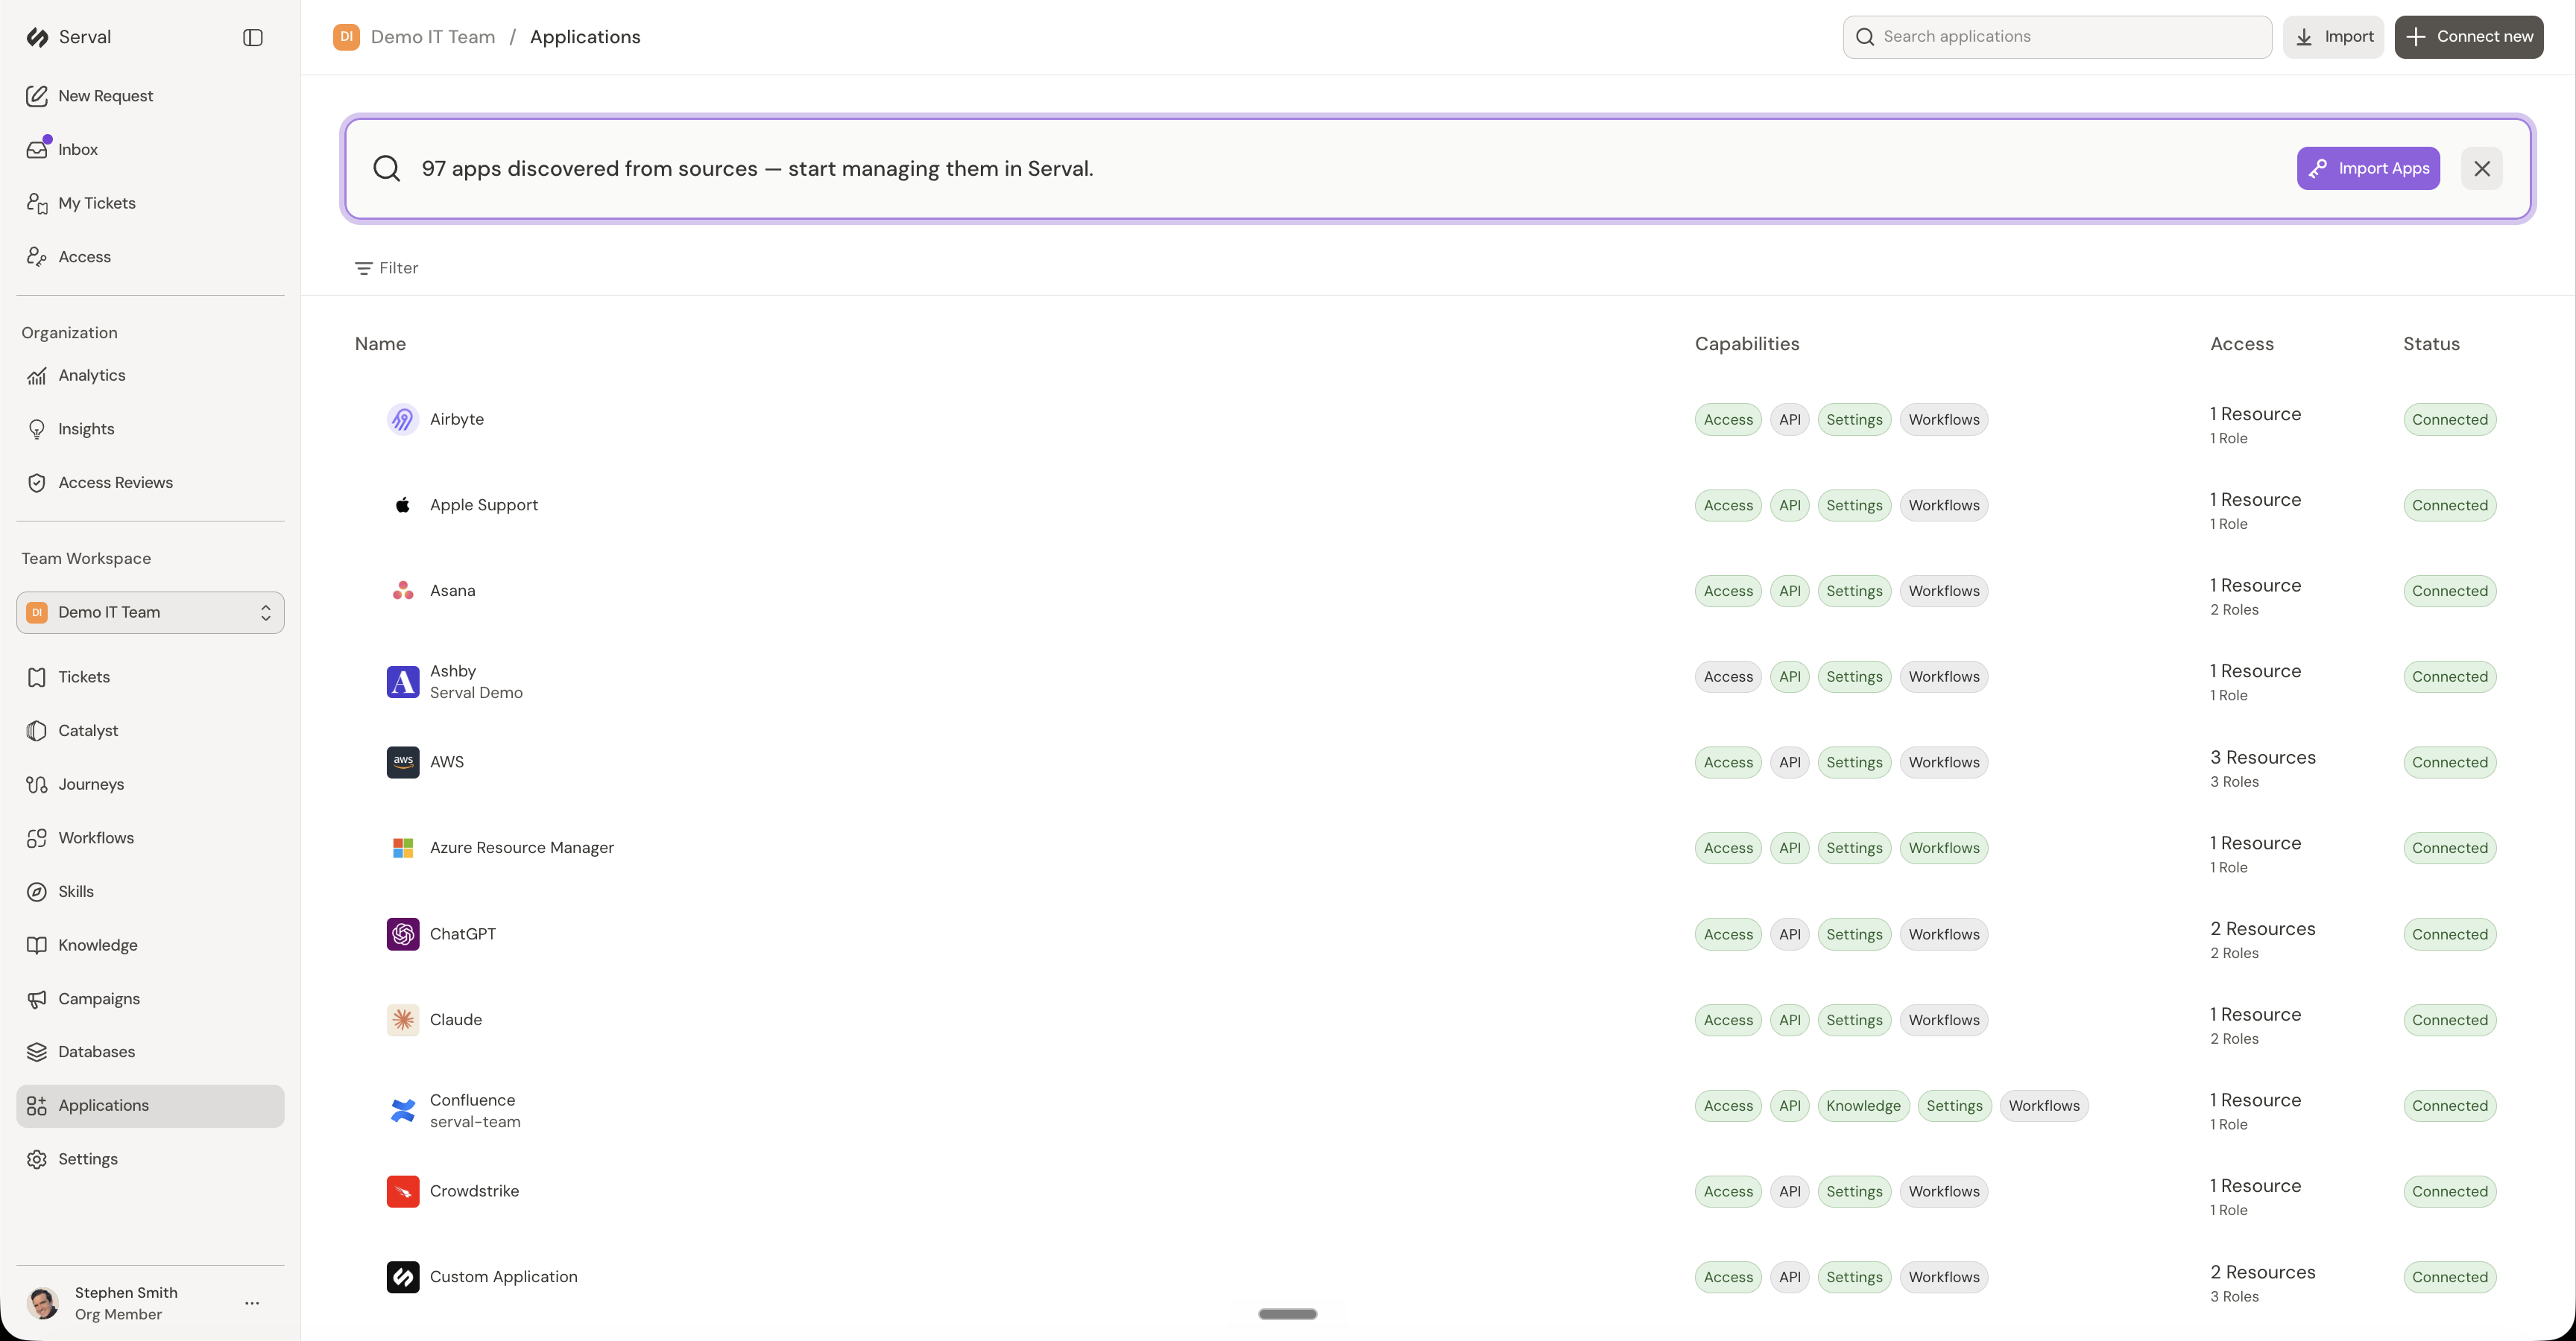Click the Custom Application icon
This screenshot has width=2576, height=1341.
pos(403,1277)
